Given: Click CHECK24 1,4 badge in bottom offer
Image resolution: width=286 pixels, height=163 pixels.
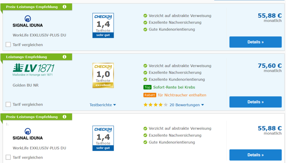Looking at the screenshot, I should [x=103, y=138].
